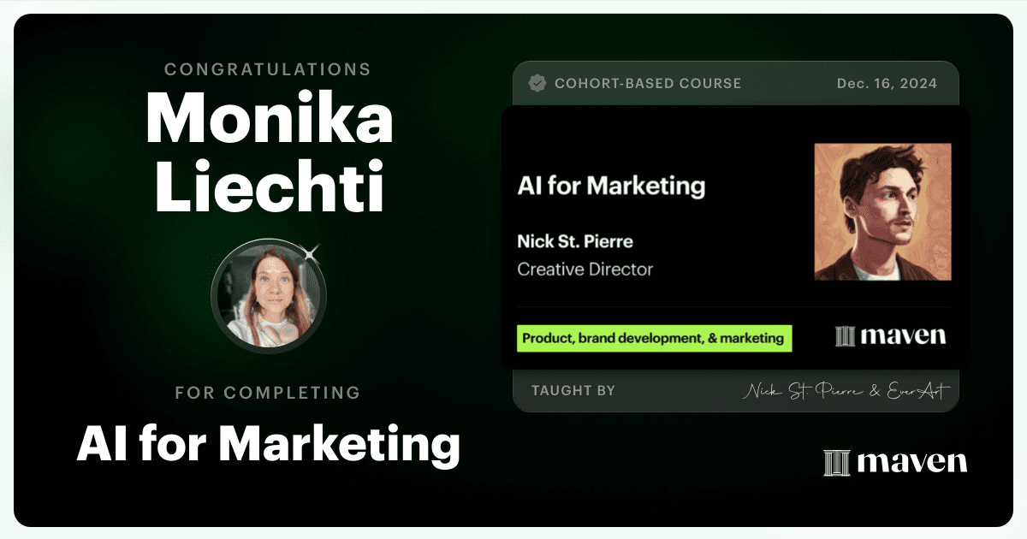The image size is (1027, 539).
Task: Click the Congratulations heading text
Action: [x=268, y=69]
